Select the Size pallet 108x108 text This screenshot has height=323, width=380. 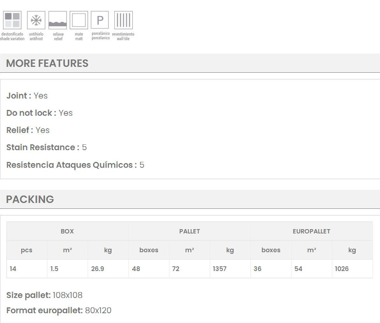click(44, 295)
